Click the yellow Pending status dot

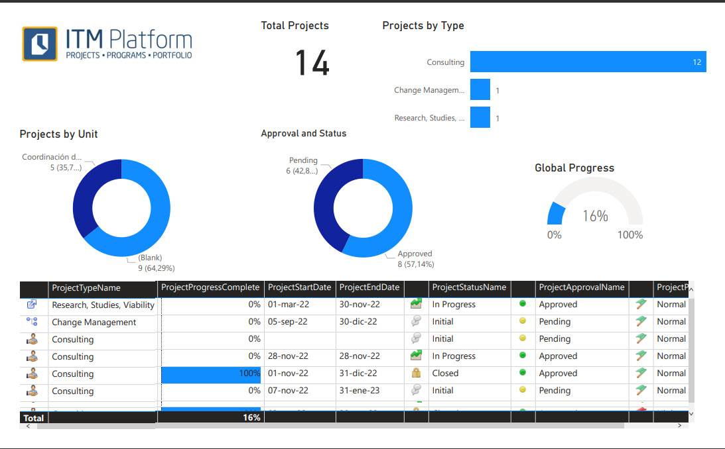[523, 321]
